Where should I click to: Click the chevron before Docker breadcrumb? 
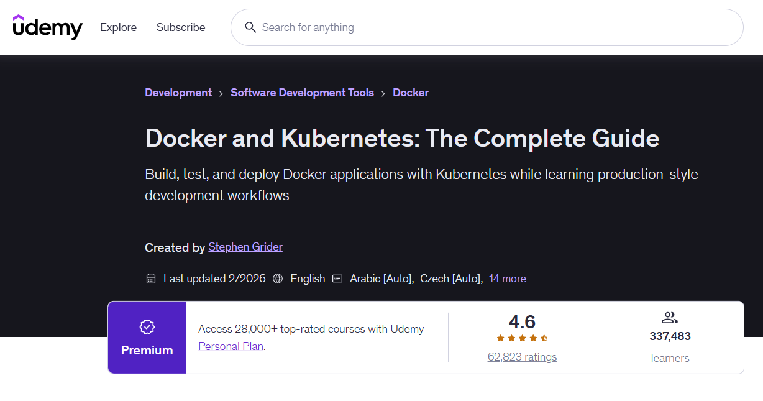[383, 93]
